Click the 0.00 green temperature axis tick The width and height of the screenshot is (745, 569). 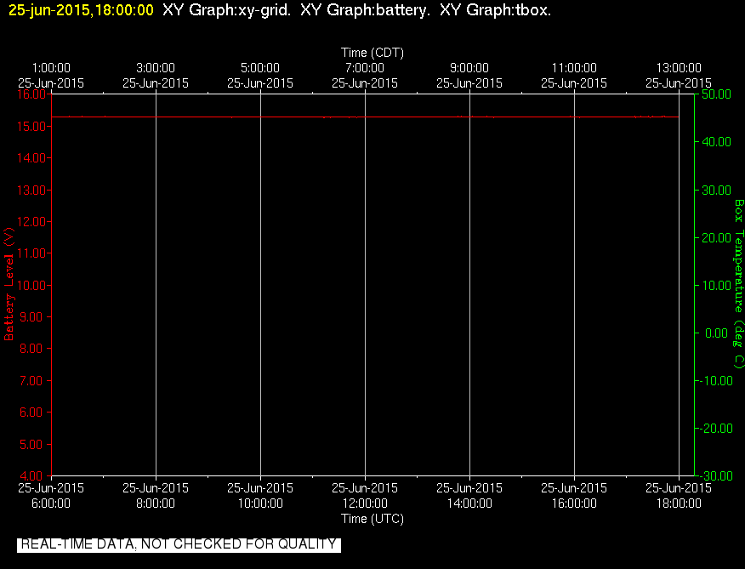coord(716,333)
